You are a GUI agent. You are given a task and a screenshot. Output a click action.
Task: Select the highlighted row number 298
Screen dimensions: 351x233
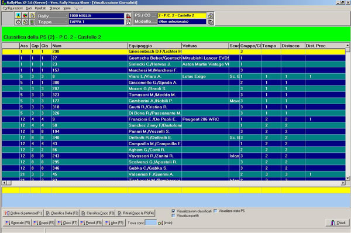point(174,52)
